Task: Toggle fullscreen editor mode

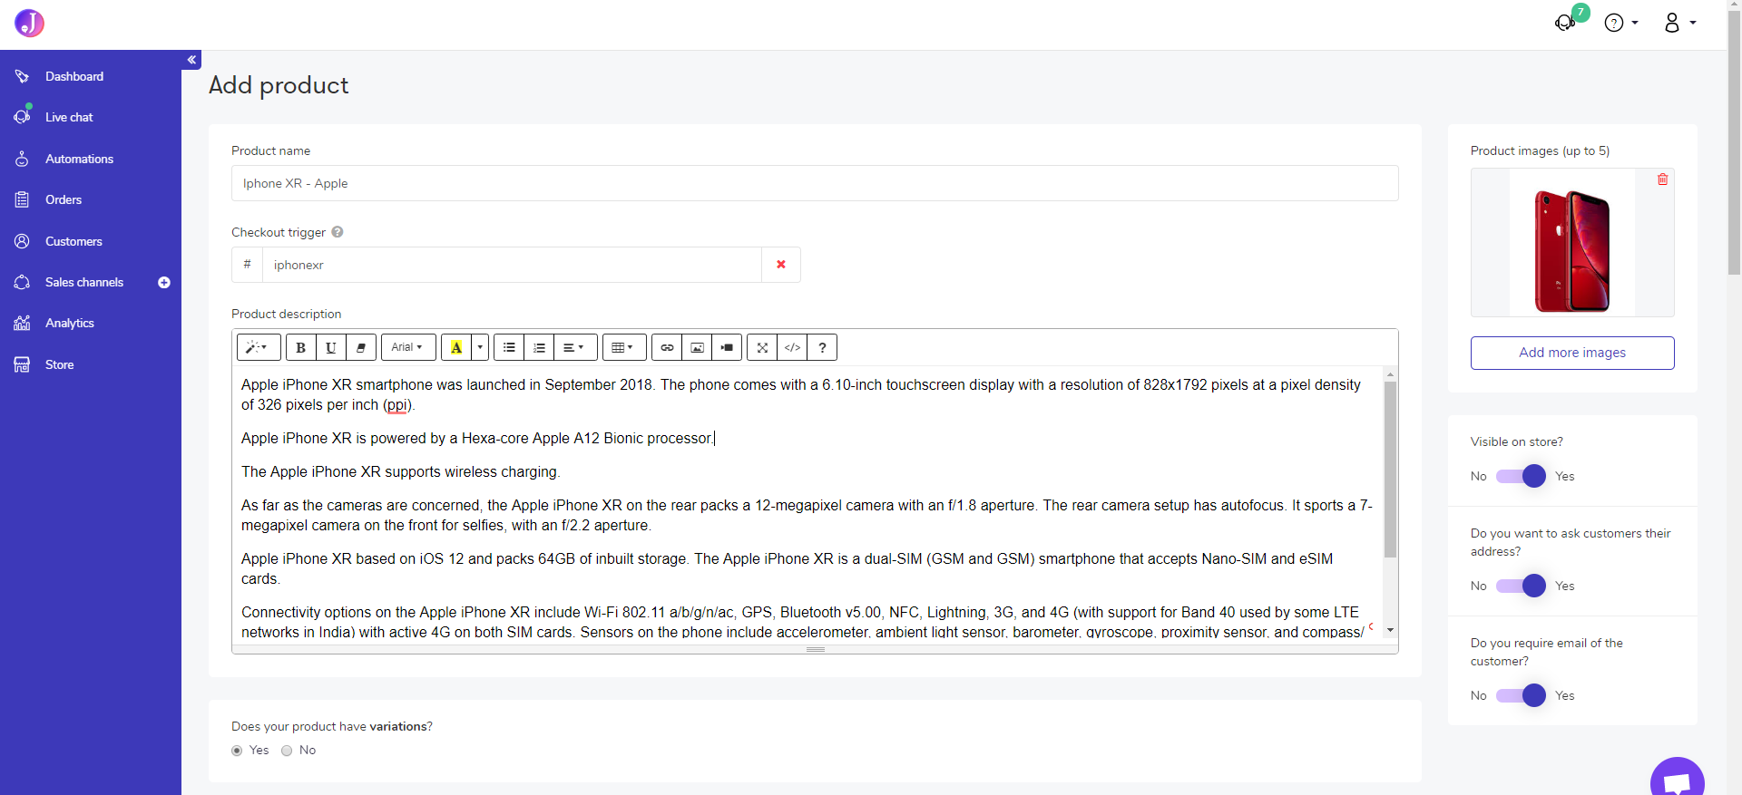Action: coord(762,347)
